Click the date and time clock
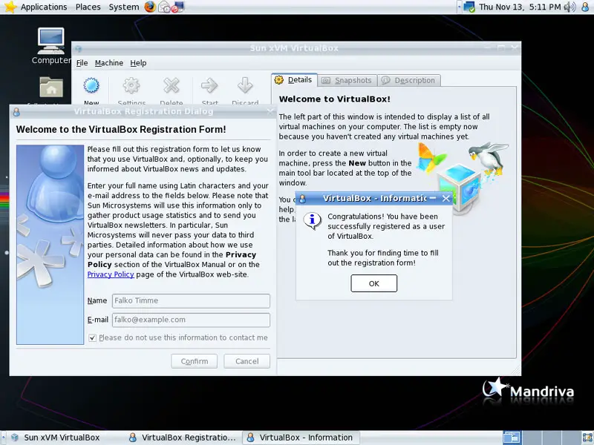Image resolution: width=594 pixels, height=445 pixels. [x=520, y=7]
